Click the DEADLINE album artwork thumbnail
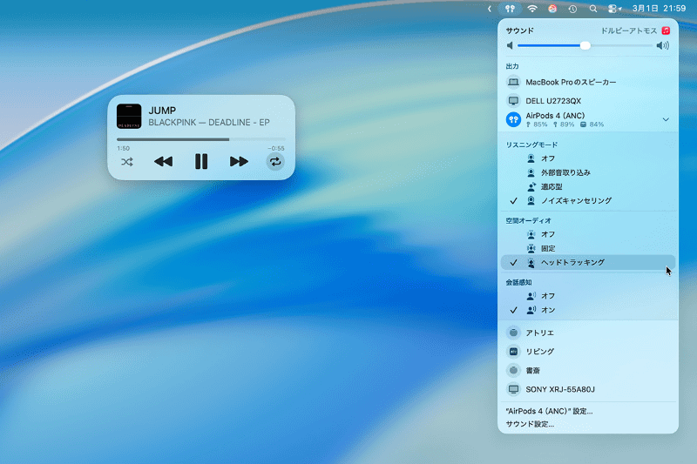The image size is (697, 464). point(129,117)
